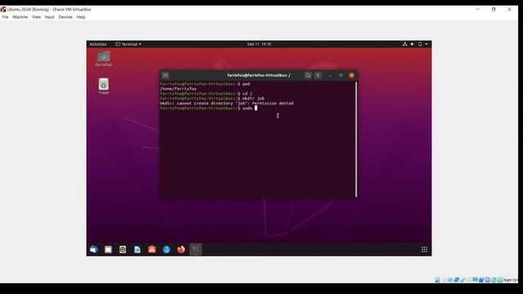The width and height of the screenshot is (523, 294).
Task: Click the /home/farrisfoo output line
Action: (178, 89)
